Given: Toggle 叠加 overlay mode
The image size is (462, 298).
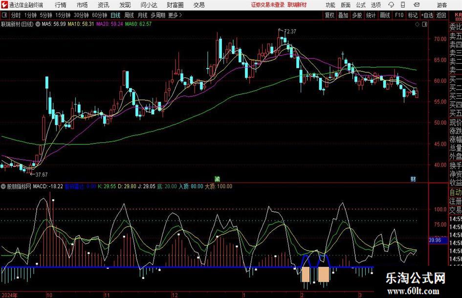Looking at the screenshot, I should 344,15.
